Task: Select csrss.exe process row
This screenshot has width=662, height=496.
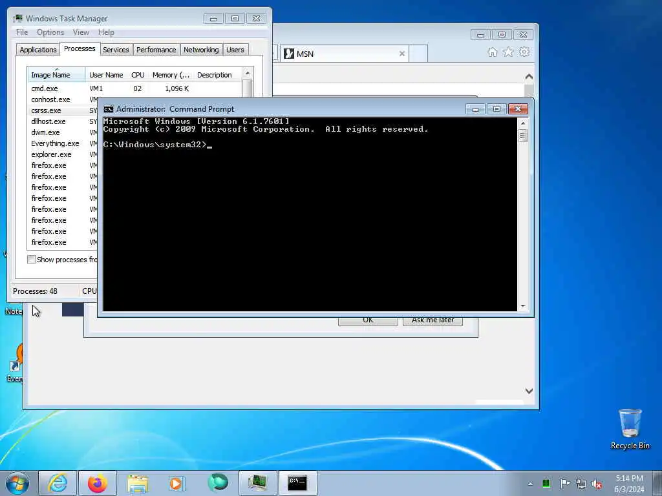Action: [x=63, y=110]
